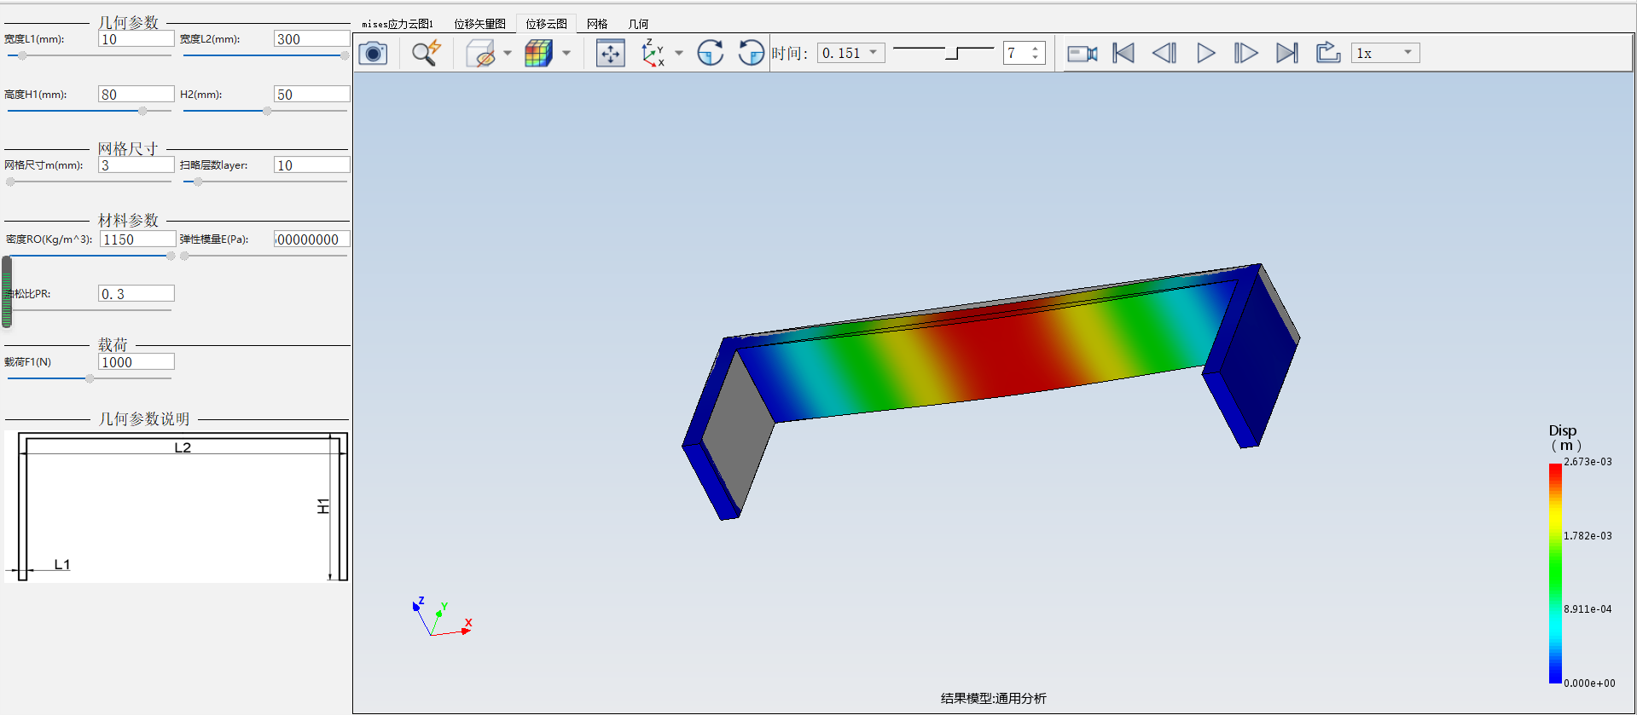Click the legend minimum value 0.000e+00
The height and width of the screenshot is (715, 1637).
pos(1589,683)
